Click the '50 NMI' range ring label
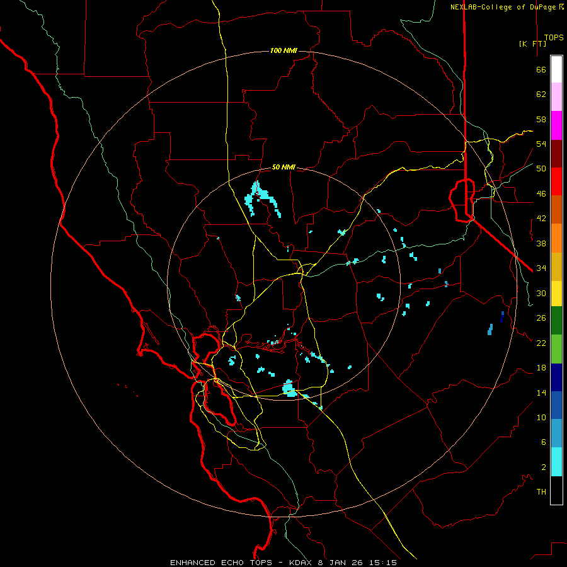The height and width of the screenshot is (567, 567). 283,167
